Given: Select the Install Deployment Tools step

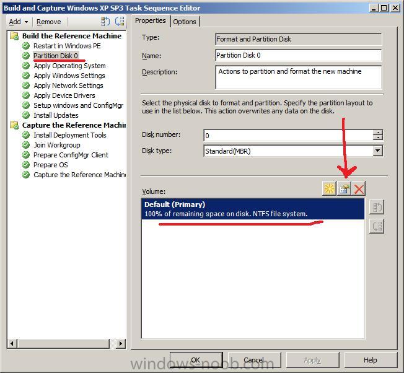Looking at the screenshot, I should (x=70, y=135).
